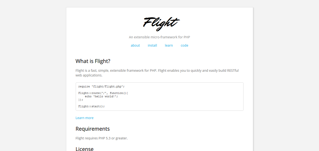The height and width of the screenshot is (151, 319).
Task: Open the about page link
Action: (135, 45)
